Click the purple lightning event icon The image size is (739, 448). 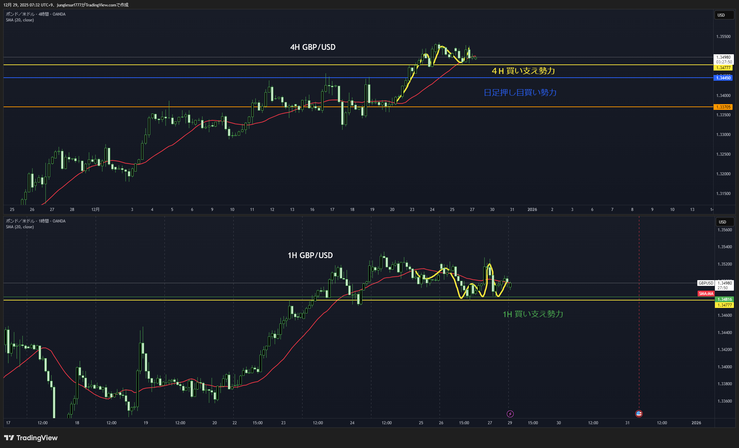(510, 414)
